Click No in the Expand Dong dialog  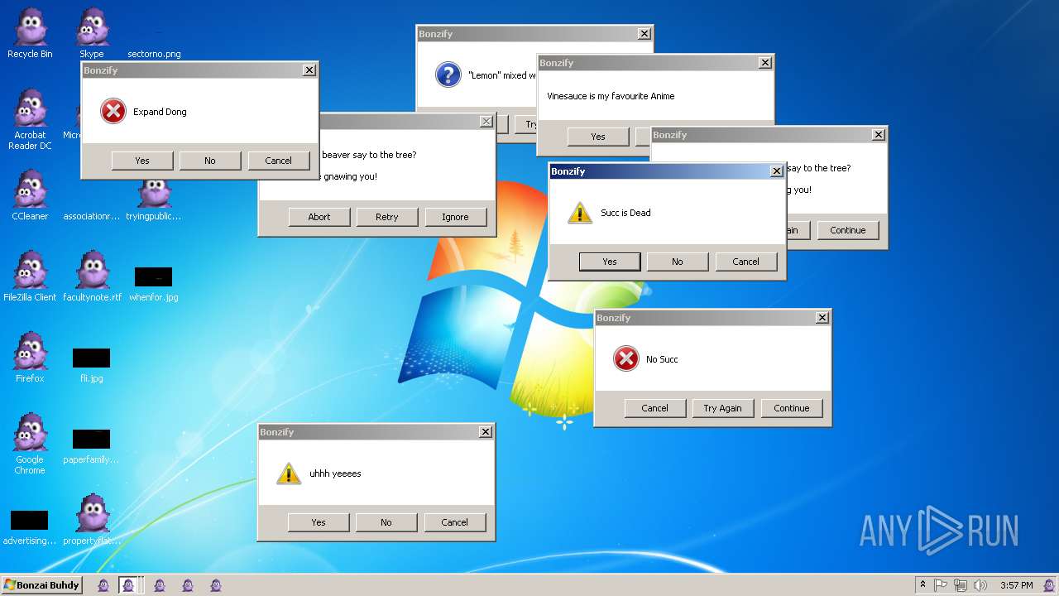(x=210, y=161)
